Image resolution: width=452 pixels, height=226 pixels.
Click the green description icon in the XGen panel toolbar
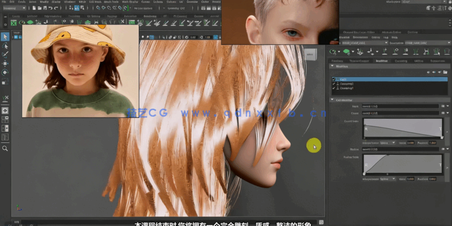click(346, 52)
